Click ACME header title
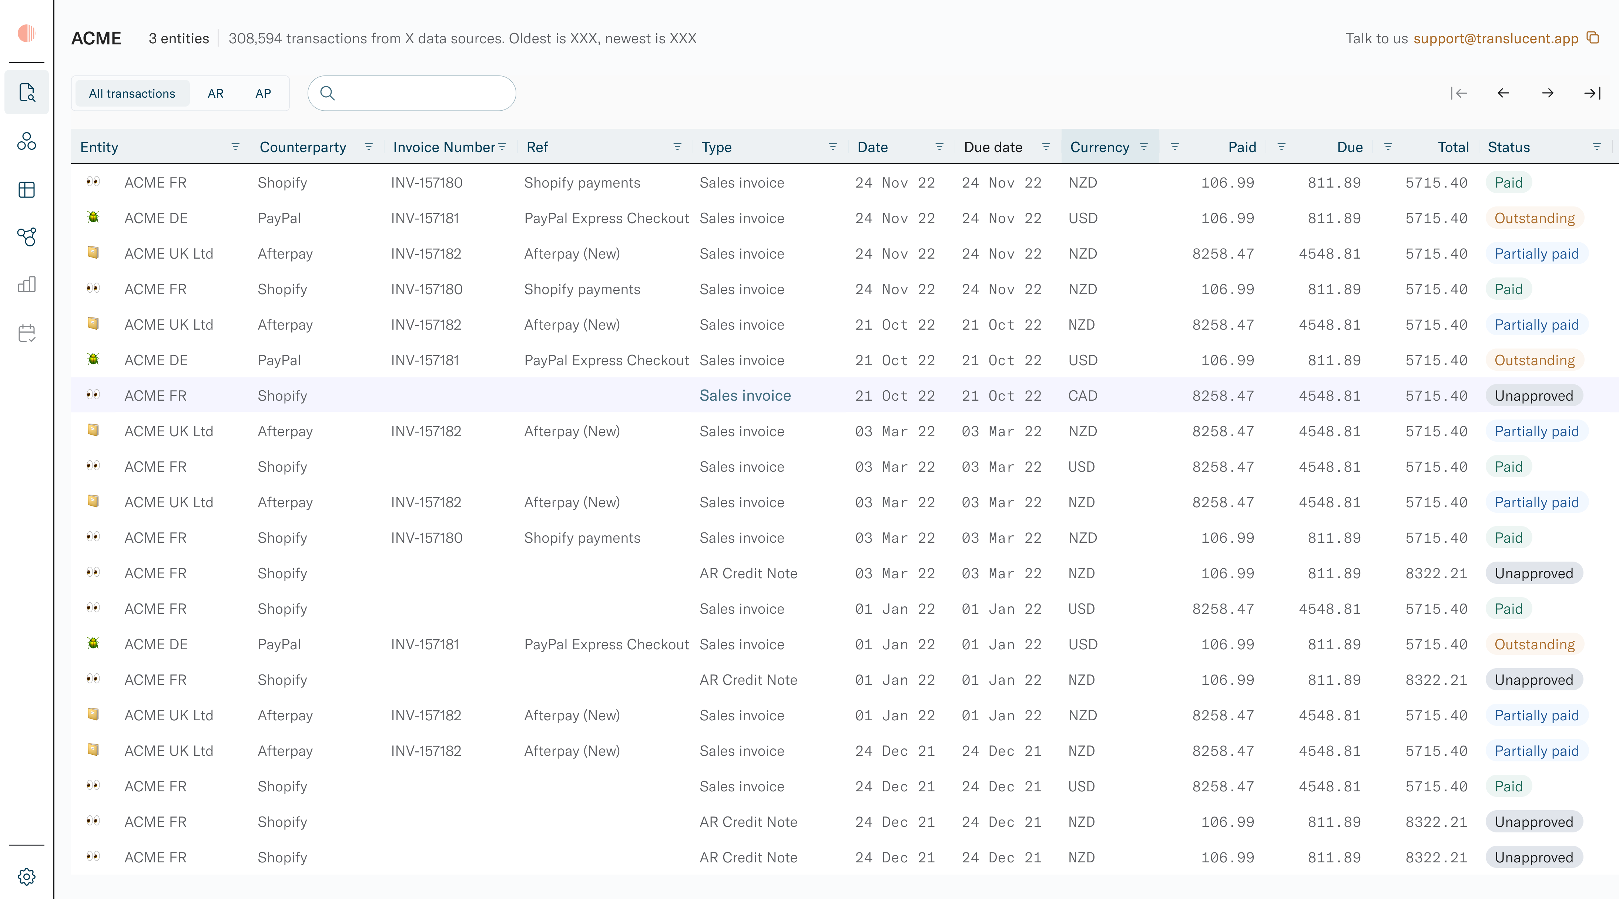This screenshot has width=1619, height=899. (x=96, y=38)
